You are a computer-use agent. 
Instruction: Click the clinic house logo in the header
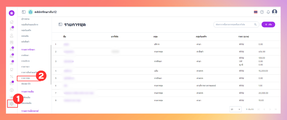pos(31,12)
